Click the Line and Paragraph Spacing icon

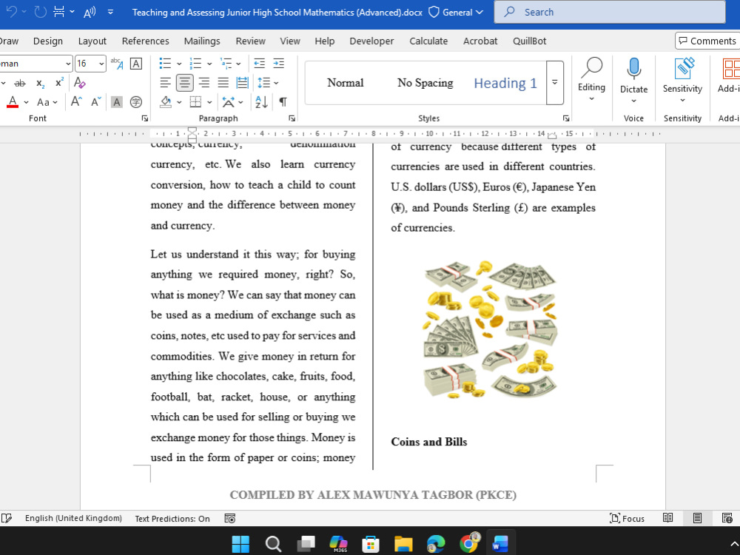click(x=264, y=83)
